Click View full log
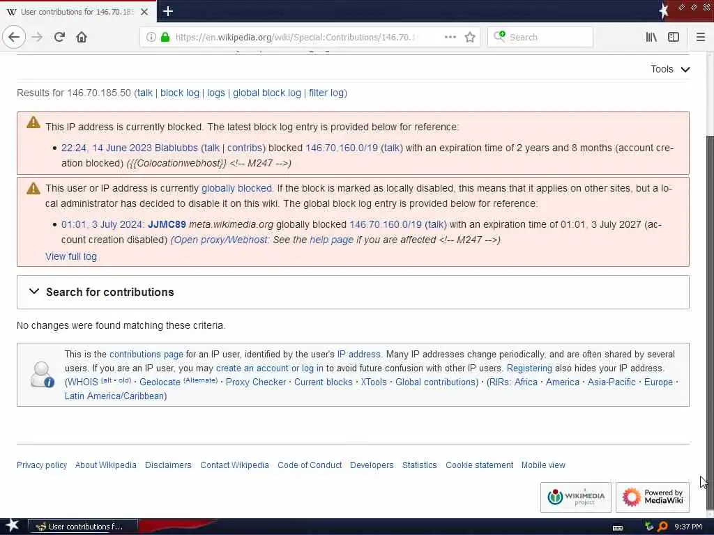The image size is (714, 535). (71, 256)
